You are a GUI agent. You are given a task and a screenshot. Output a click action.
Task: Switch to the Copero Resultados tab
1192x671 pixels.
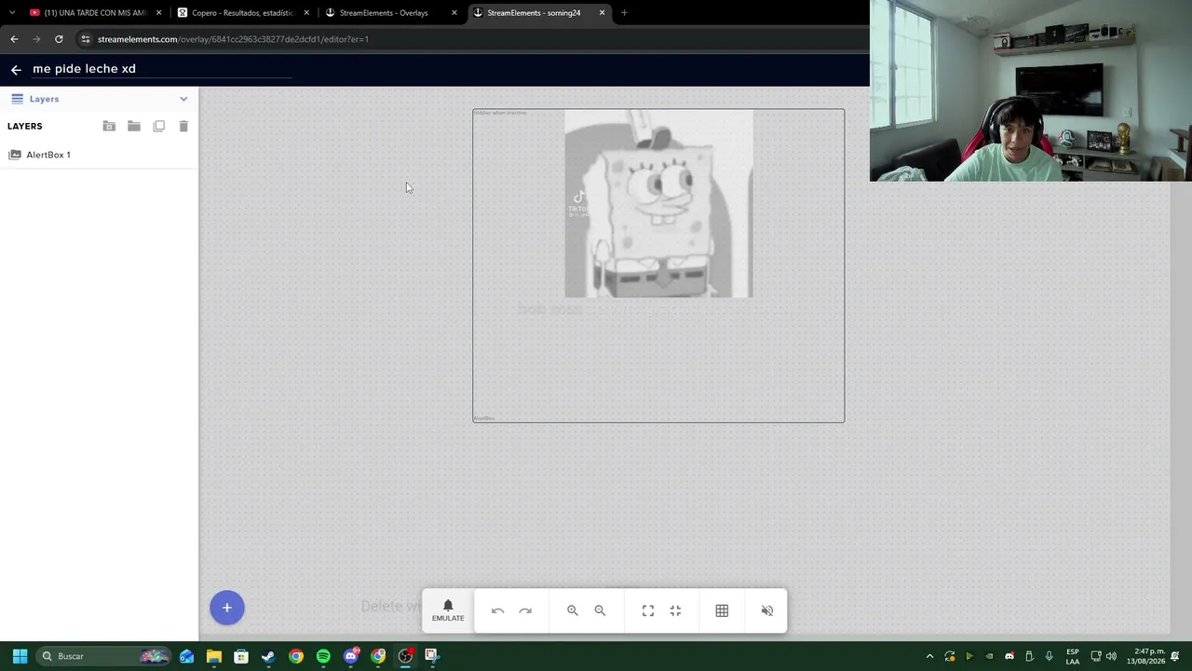[243, 13]
